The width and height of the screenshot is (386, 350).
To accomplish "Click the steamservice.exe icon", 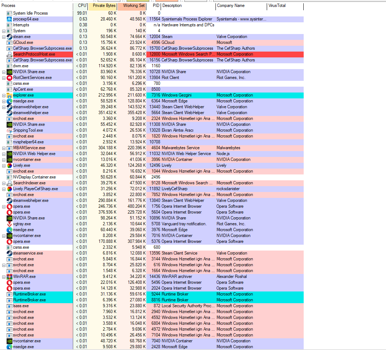I will 10,253.
